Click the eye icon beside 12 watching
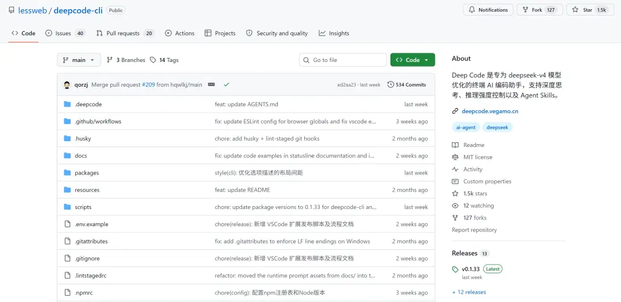This screenshot has height=302, width=621. (455, 206)
